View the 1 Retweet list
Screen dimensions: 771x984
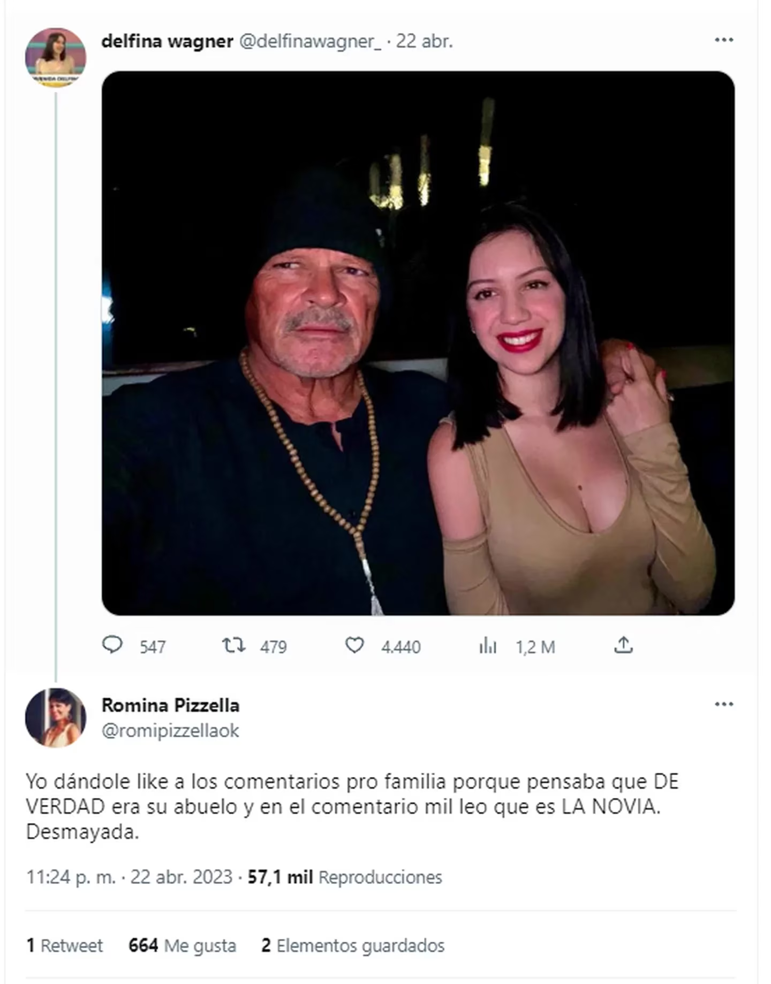point(65,945)
